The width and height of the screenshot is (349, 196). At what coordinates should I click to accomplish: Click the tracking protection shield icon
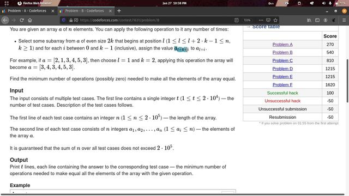(63, 20)
